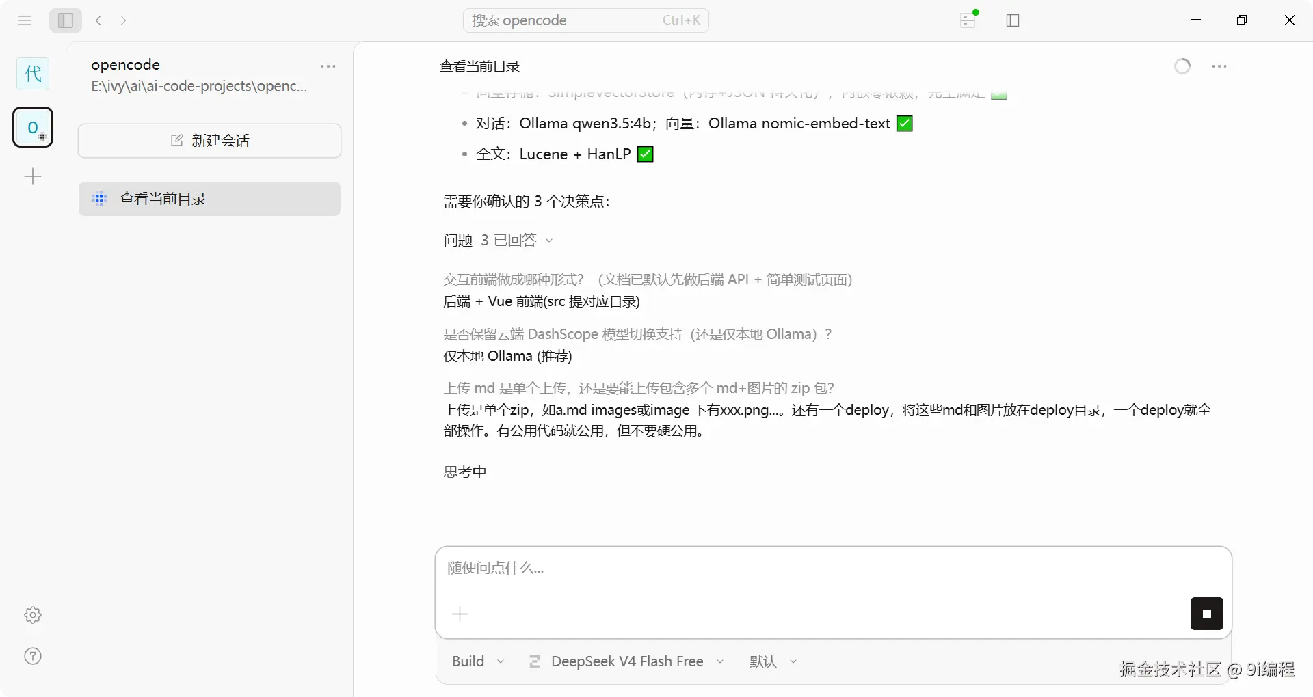Click the 查看当前目录 session title in header
1313x697 pixels.
(x=479, y=66)
